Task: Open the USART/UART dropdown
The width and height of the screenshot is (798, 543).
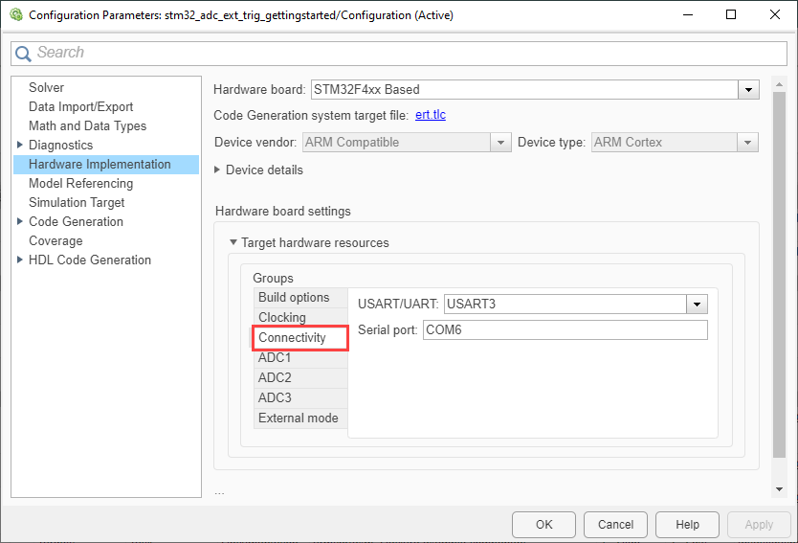Action: pyautogui.click(x=697, y=305)
